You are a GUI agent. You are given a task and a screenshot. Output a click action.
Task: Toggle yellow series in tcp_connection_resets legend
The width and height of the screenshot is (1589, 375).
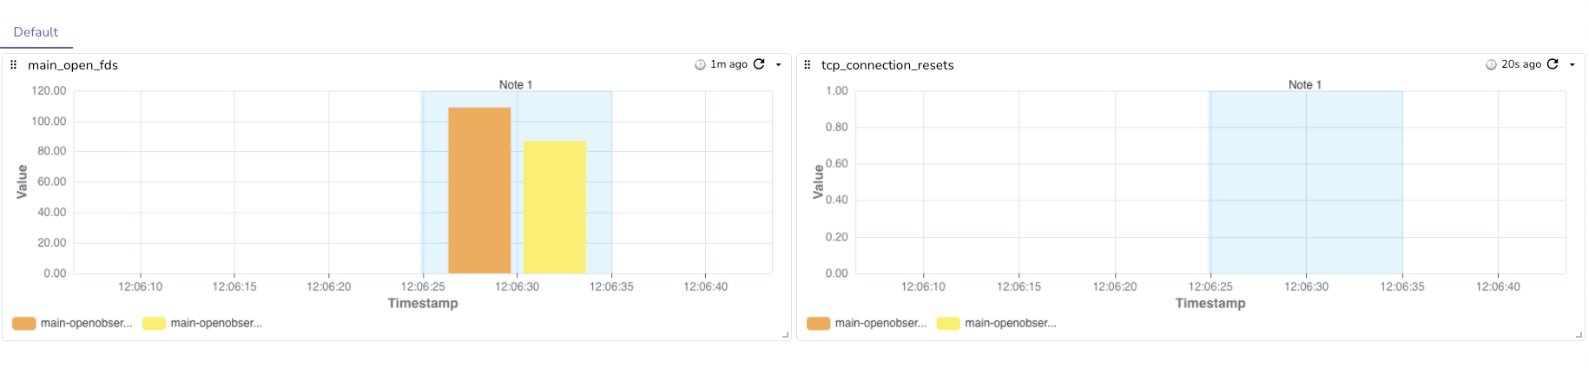997,324
